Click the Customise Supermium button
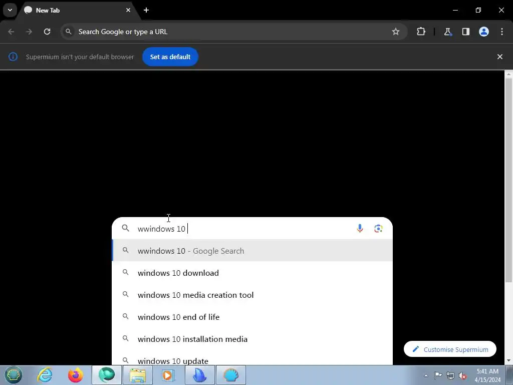This screenshot has width=513, height=385. click(450, 349)
